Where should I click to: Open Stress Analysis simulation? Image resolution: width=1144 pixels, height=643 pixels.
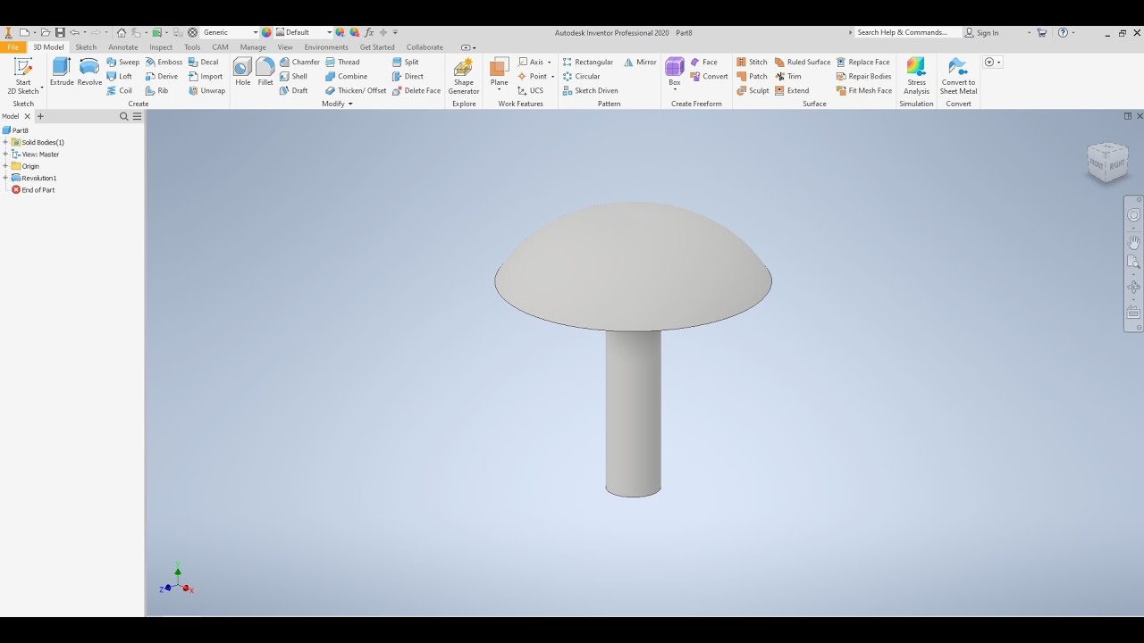click(916, 77)
